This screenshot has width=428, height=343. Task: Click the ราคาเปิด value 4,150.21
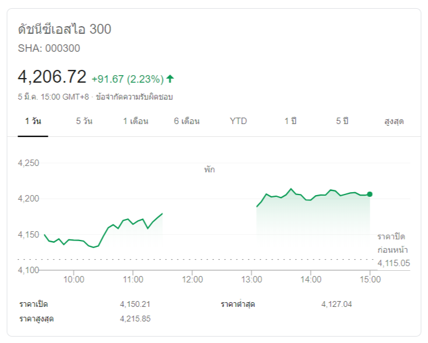[x=135, y=304]
